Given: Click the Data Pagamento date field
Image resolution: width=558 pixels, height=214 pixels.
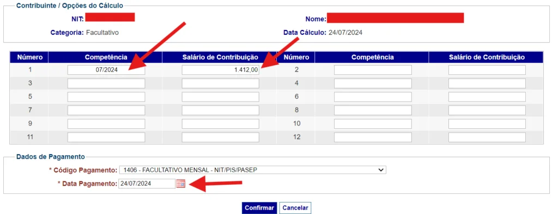Looking at the screenshot, I should tap(147, 184).
